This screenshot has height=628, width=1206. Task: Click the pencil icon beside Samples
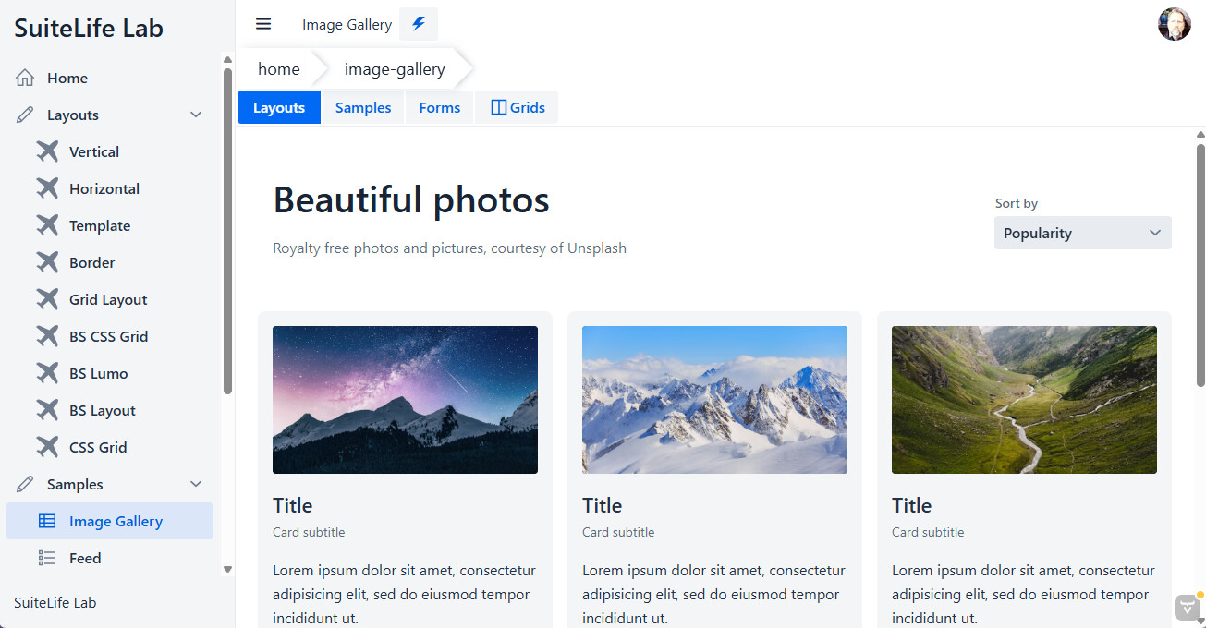click(25, 485)
